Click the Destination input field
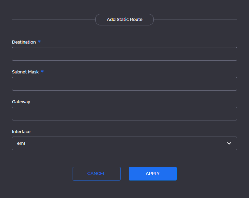The height and width of the screenshot is (198, 249). tap(124, 54)
